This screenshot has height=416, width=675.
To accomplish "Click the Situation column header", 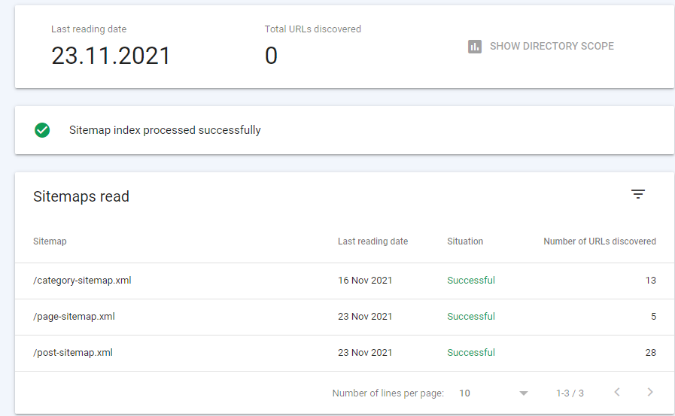I will tap(465, 241).
